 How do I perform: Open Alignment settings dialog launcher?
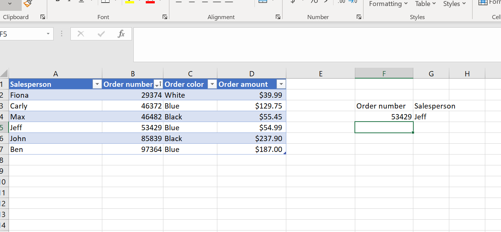point(278,17)
